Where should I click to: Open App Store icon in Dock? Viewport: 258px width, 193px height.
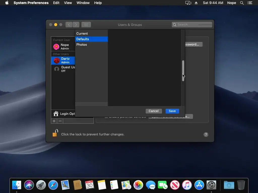(199, 185)
